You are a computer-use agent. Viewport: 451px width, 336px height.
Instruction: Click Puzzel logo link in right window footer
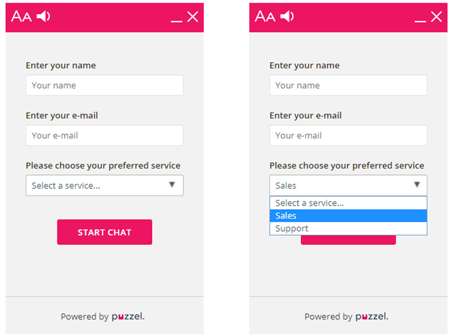tap(372, 317)
